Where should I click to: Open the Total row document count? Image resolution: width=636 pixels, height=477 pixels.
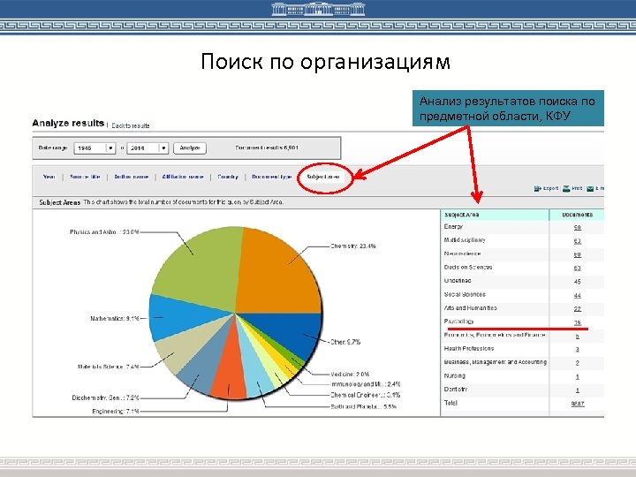tap(578, 404)
